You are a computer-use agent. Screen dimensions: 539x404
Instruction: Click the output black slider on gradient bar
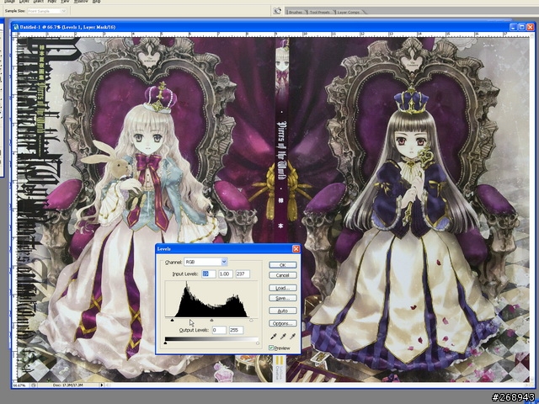(165, 343)
